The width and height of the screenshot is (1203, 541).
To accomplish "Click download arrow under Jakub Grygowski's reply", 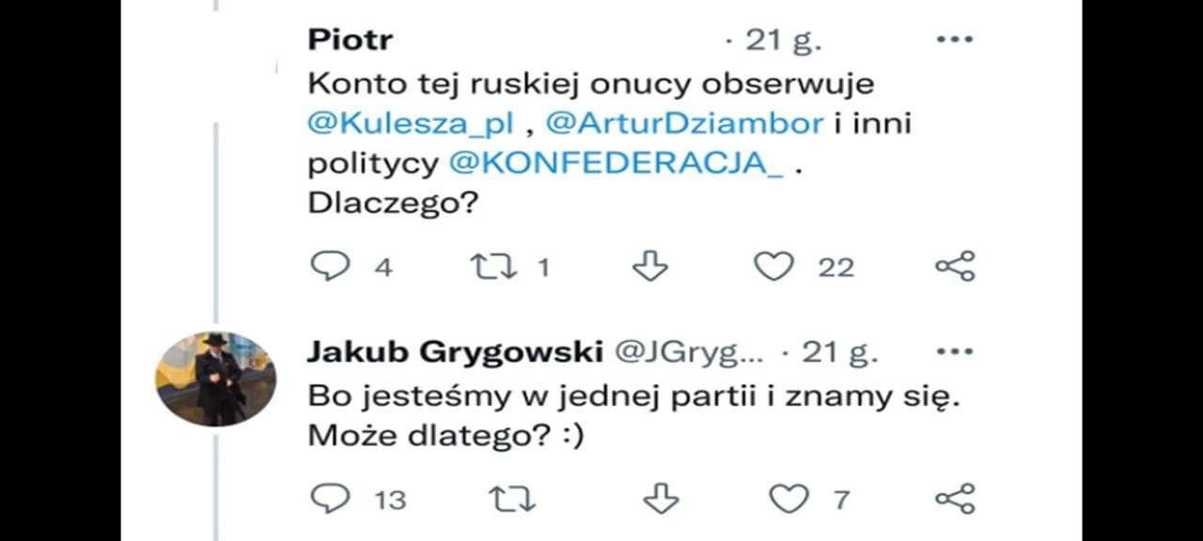I will point(661,499).
